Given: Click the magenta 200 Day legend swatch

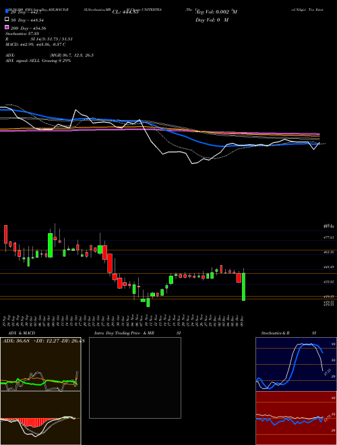Looking at the screenshot, I should [x=7, y=28].
